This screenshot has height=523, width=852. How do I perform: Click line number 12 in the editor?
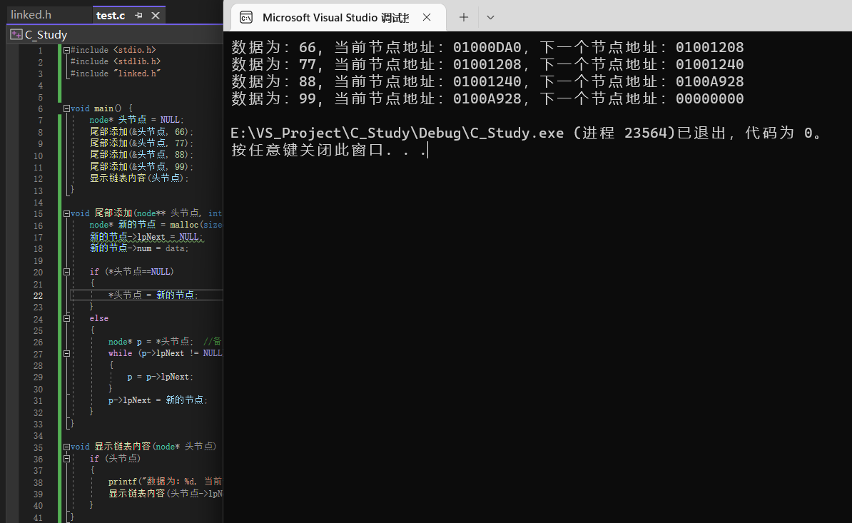click(x=37, y=178)
